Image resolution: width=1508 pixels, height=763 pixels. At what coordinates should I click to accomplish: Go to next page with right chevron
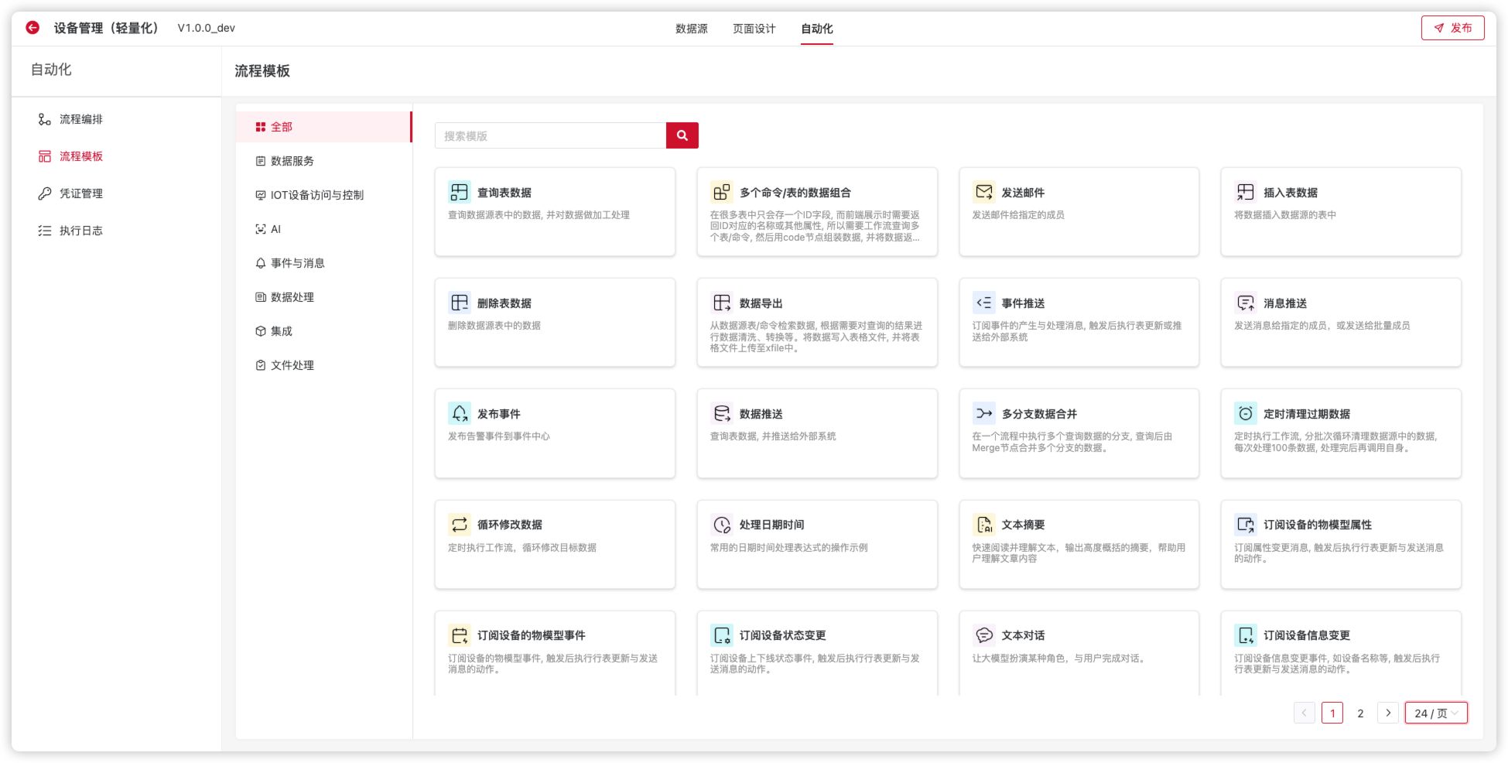pos(1388,713)
